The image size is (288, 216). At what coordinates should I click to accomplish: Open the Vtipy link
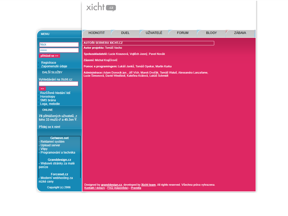click(44, 149)
